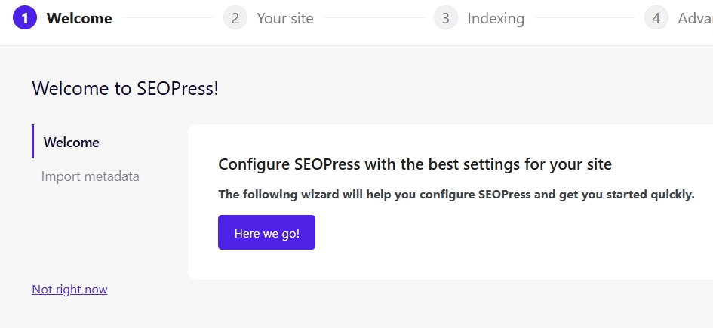Follow the Not right now link
Image resolution: width=713 pixels, height=328 pixels.
click(x=69, y=289)
